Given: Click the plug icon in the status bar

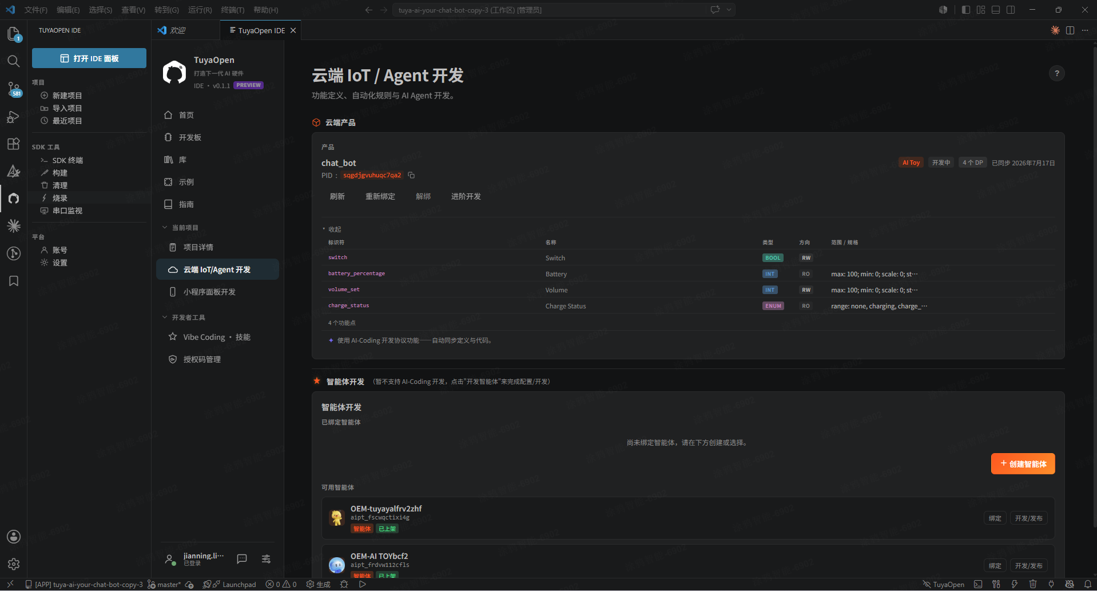Looking at the screenshot, I should click(x=1051, y=584).
